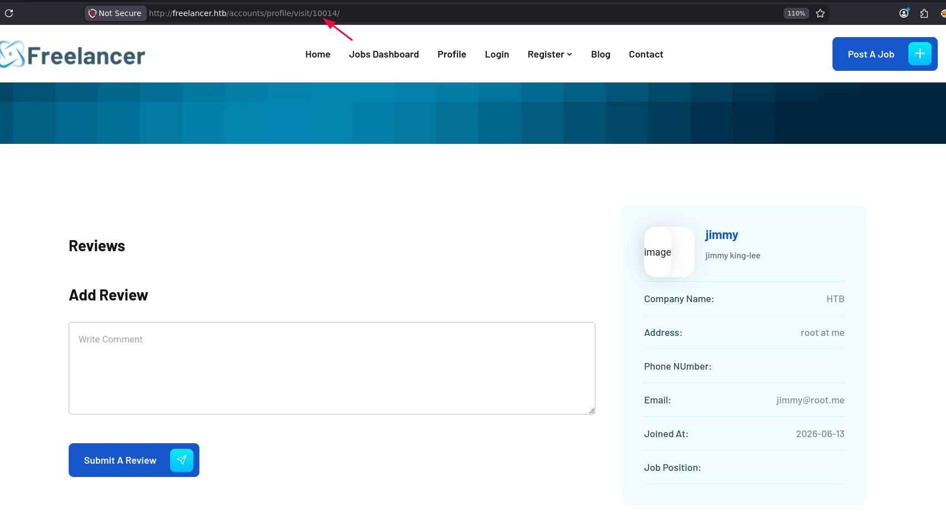The image size is (946, 524).
Task: Click the jimmy profile image placeholder
Action: tap(669, 252)
